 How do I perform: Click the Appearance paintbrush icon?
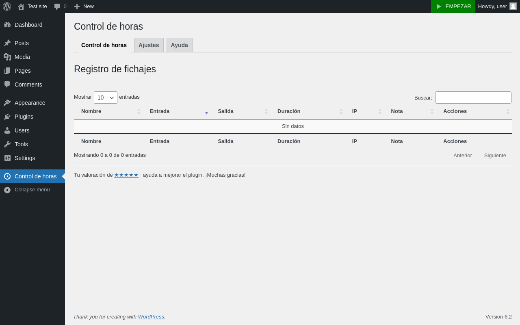(x=7, y=103)
